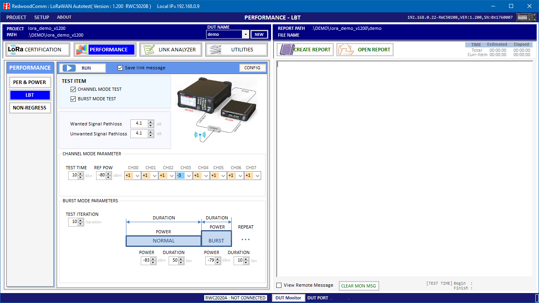This screenshot has height=303, width=539.
Task: Increase Unwanted Signal Pathloss with up arrow
Action: pos(151,131)
